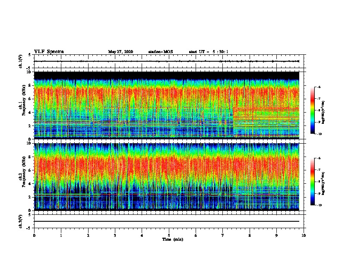Click time axis tick label '6'

click(196, 236)
